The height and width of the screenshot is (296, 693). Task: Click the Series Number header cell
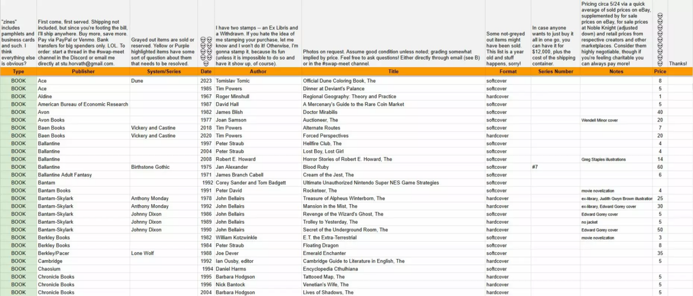[x=555, y=72]
